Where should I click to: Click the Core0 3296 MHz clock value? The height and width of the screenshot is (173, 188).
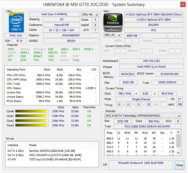(x=58, y=111)
